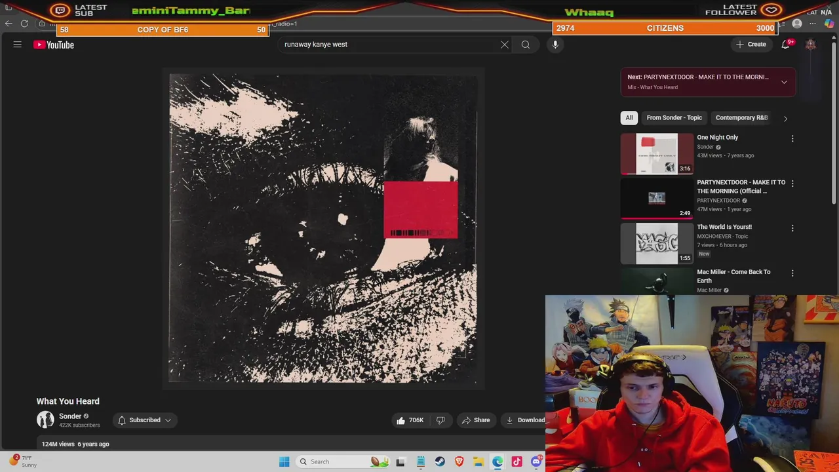Open options for The World Is Yours!!
The width and height of the screenshot is (839, 472).
792,228
